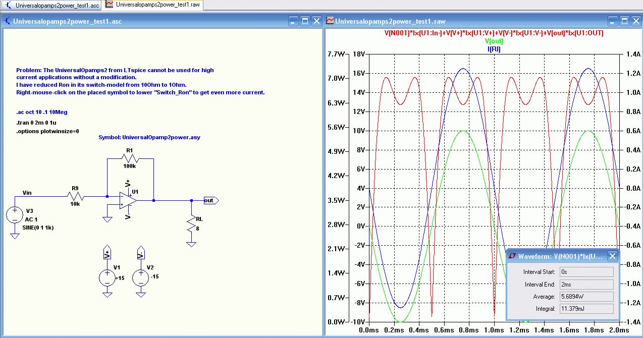
Task: Click the Integral field showing 11.379mJ
Action: [x=585, y=309]
